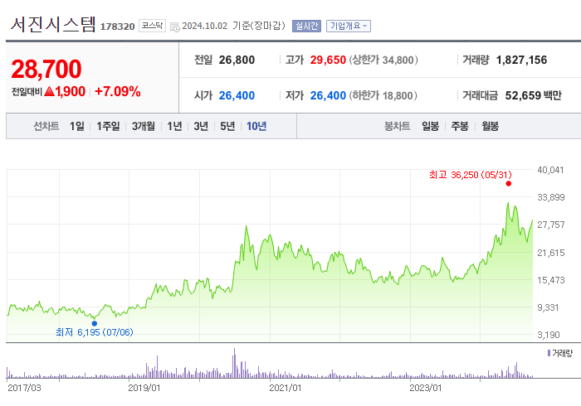
Task: Click the stock code 178320
Action: click(x=117, y=27)
